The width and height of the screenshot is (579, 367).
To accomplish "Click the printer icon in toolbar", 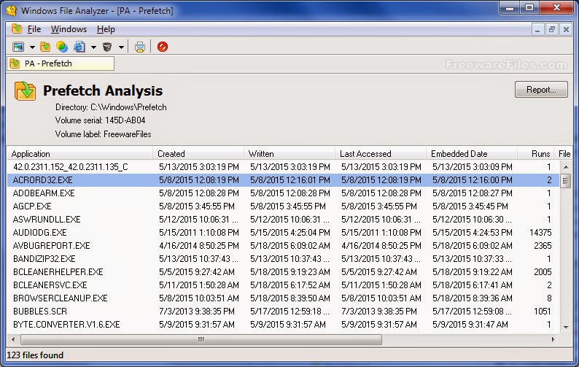I will click(139, 47).
